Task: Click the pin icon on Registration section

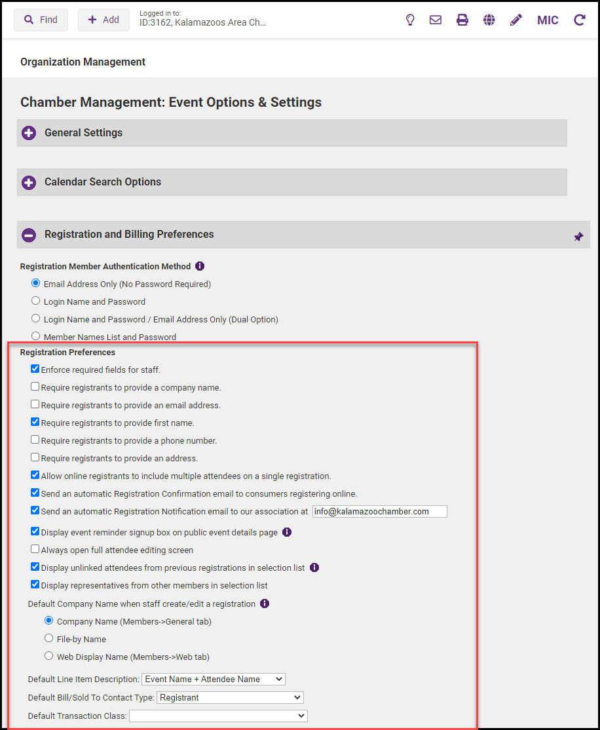Action: pos(578,237)
